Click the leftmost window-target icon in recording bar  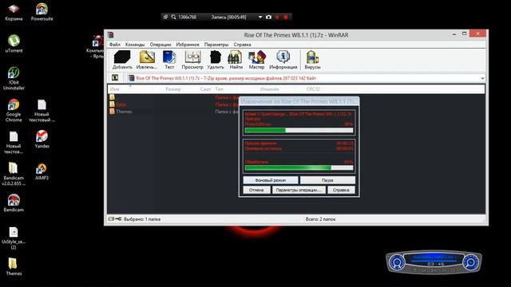click(165, 17)
